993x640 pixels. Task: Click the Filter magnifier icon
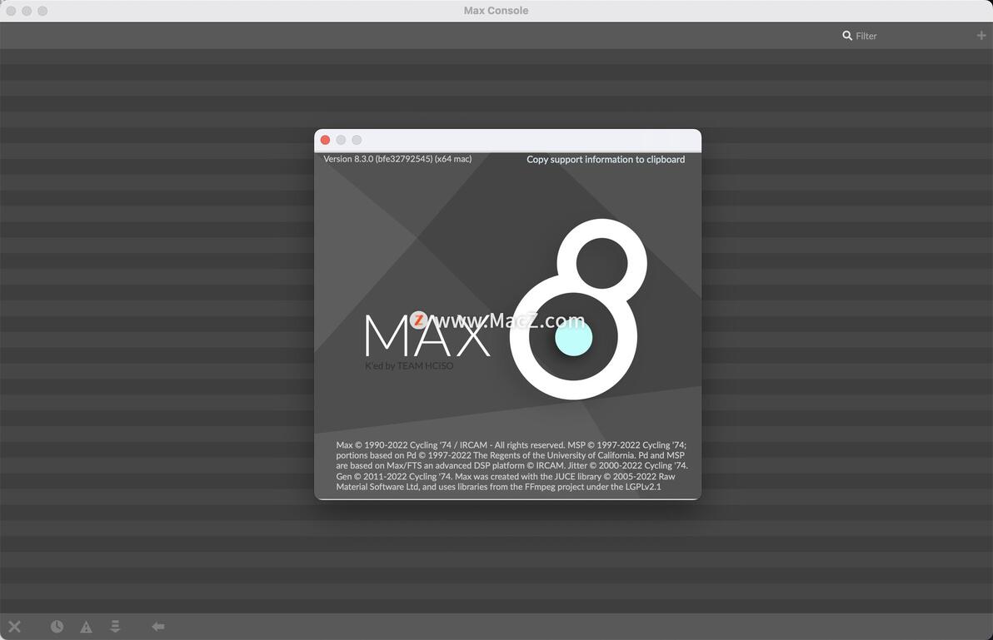(846, 36)
